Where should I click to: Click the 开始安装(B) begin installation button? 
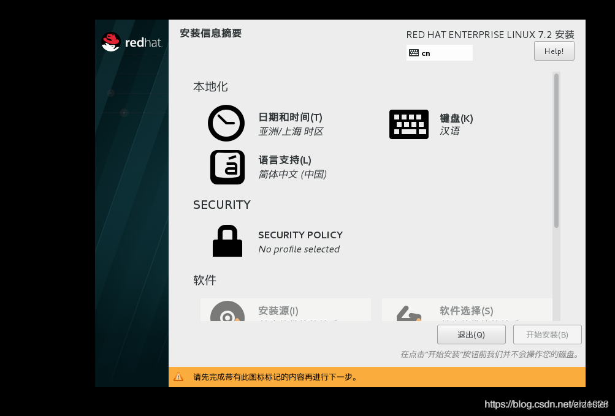(x=547, y=335)
